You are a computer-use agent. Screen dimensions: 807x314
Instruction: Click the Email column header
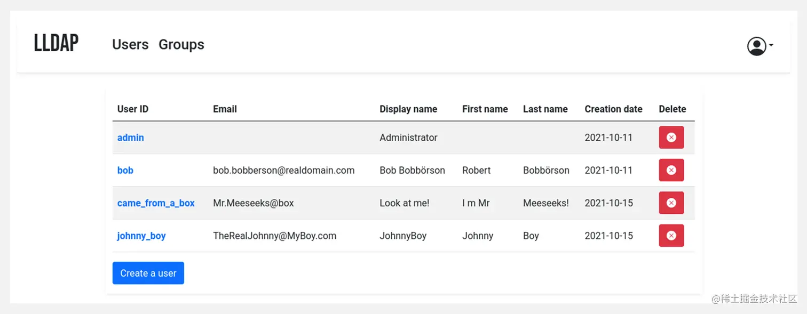225,109
